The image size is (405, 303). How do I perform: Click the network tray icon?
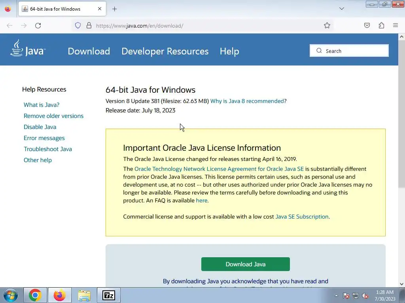(356, 296)
